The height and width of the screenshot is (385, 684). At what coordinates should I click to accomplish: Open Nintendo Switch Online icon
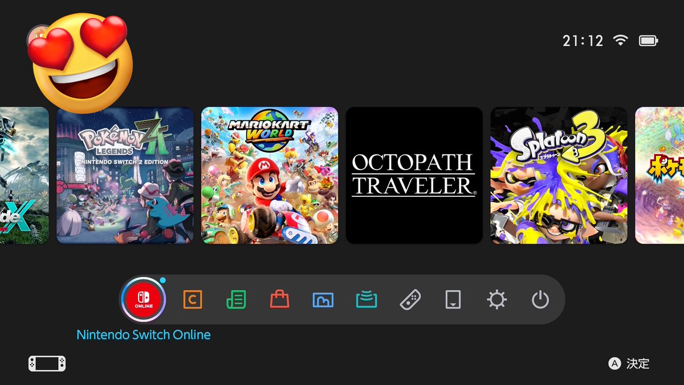142,299
